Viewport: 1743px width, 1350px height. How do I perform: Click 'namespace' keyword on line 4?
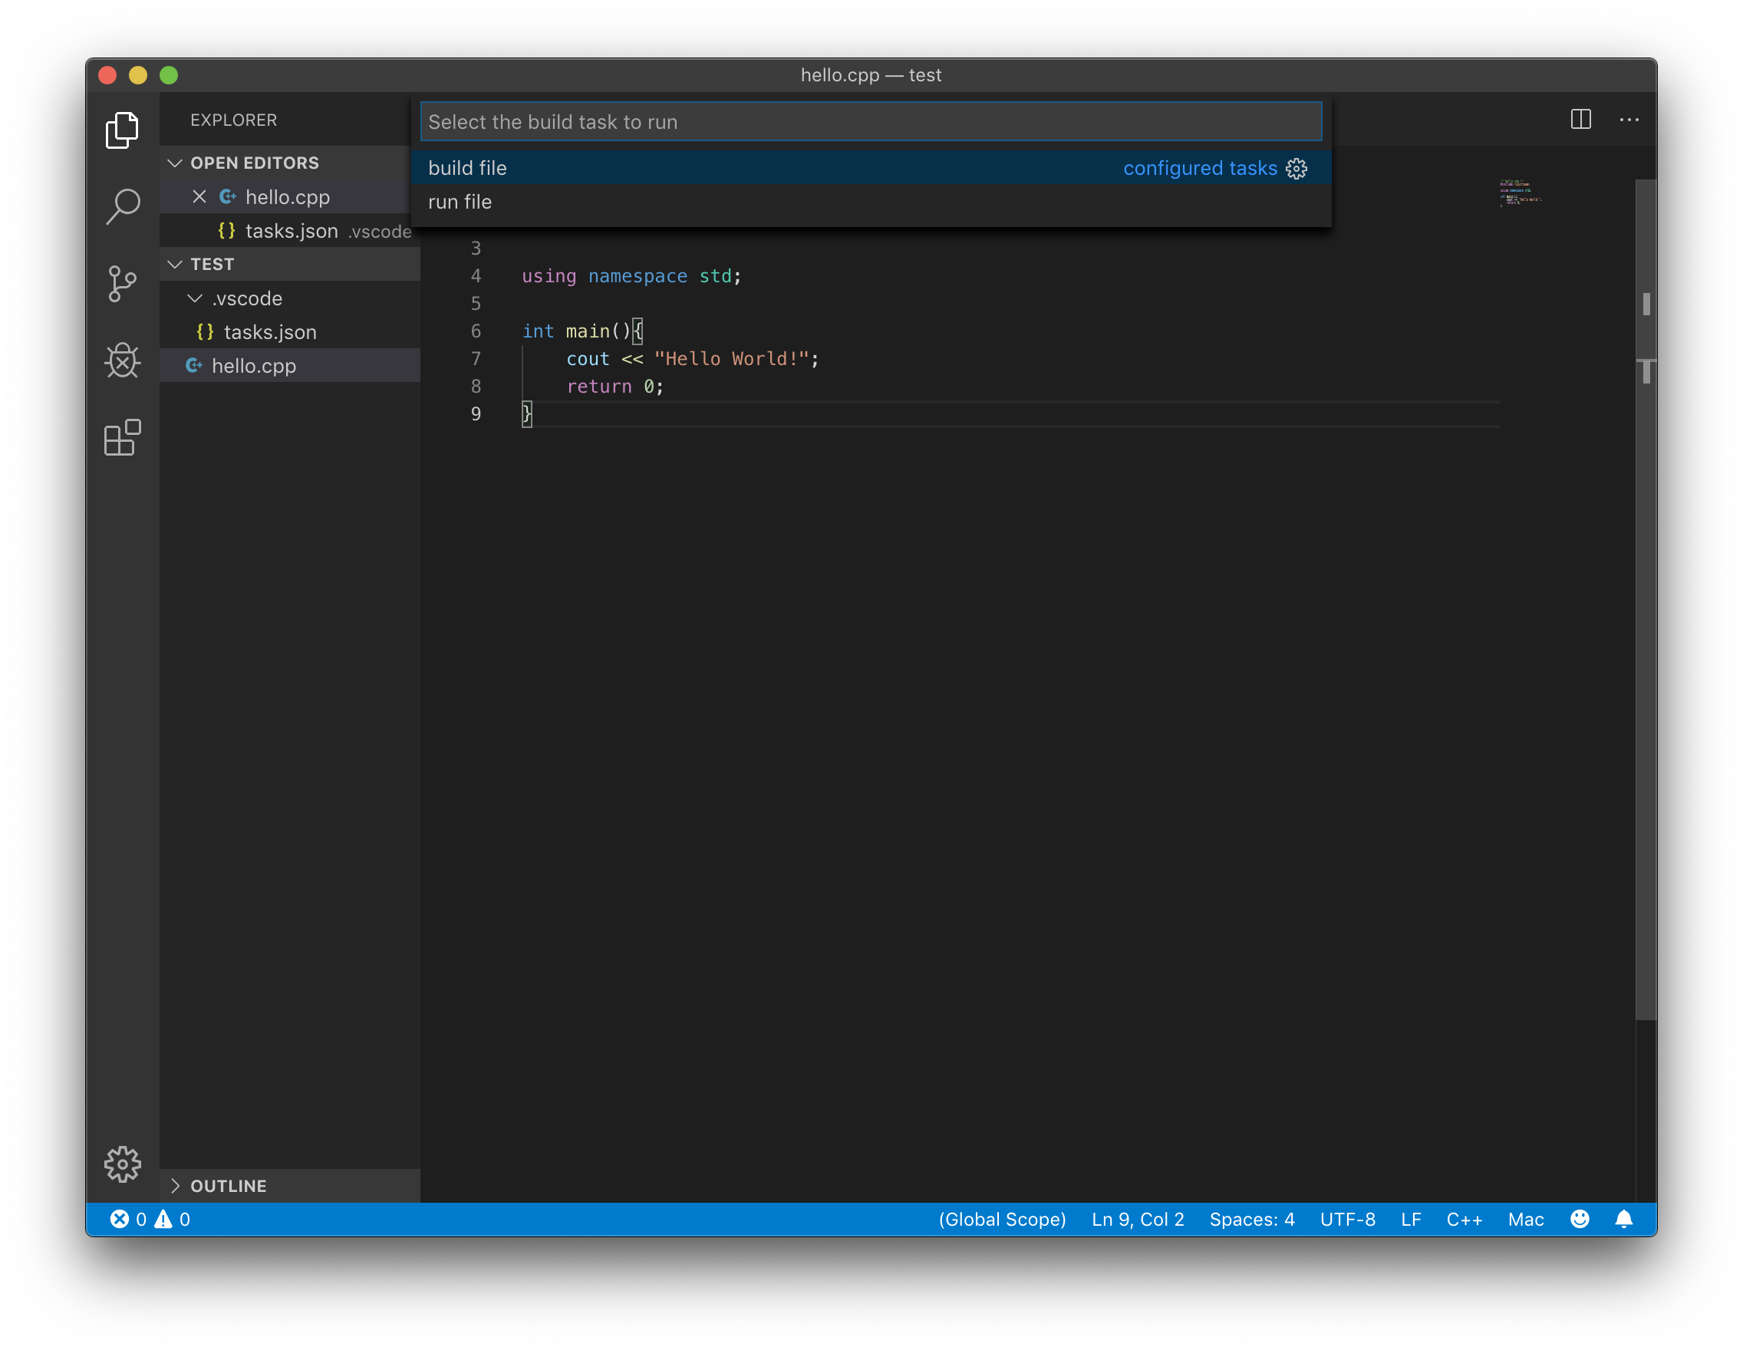click(637, 276)
